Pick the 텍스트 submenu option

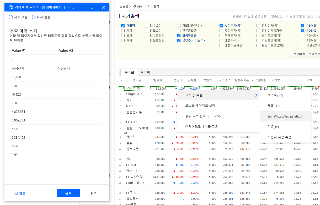(285, 96)
